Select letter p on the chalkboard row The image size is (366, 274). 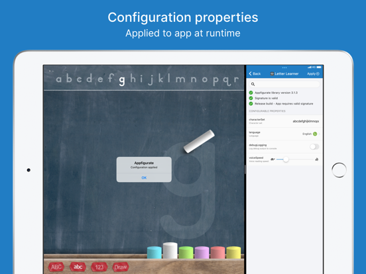[215, 81]
